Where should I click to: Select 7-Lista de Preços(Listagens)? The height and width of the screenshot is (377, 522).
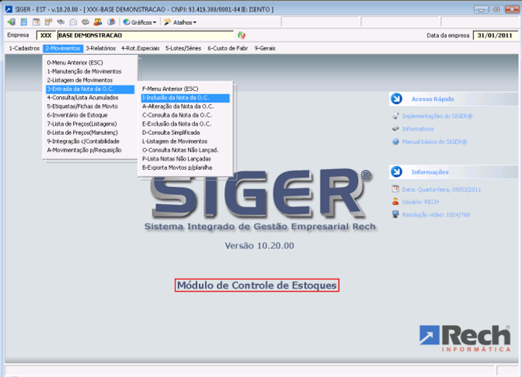[90, 123]
